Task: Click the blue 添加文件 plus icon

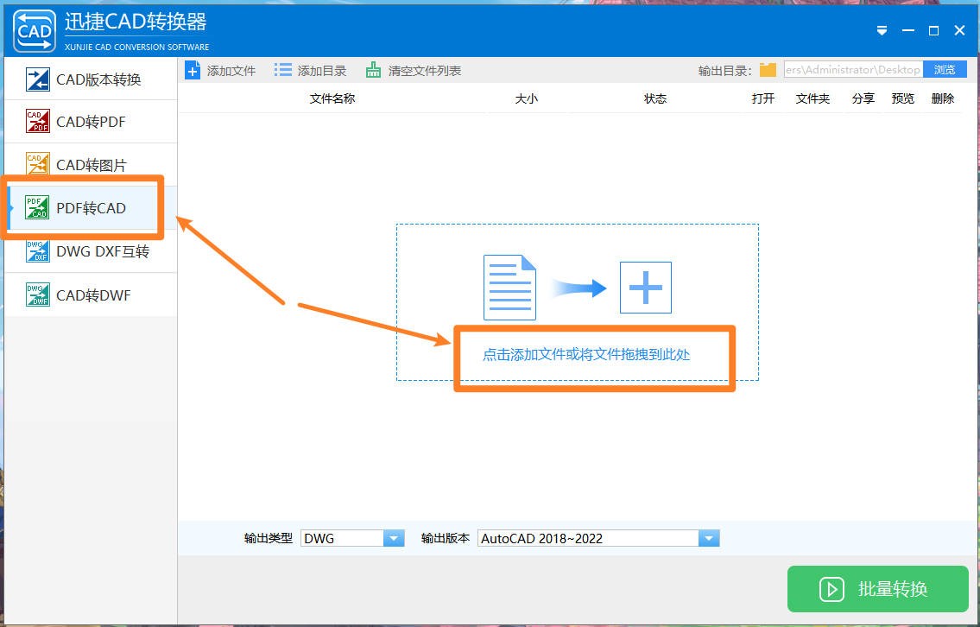Action: click(x=193, y=70)
